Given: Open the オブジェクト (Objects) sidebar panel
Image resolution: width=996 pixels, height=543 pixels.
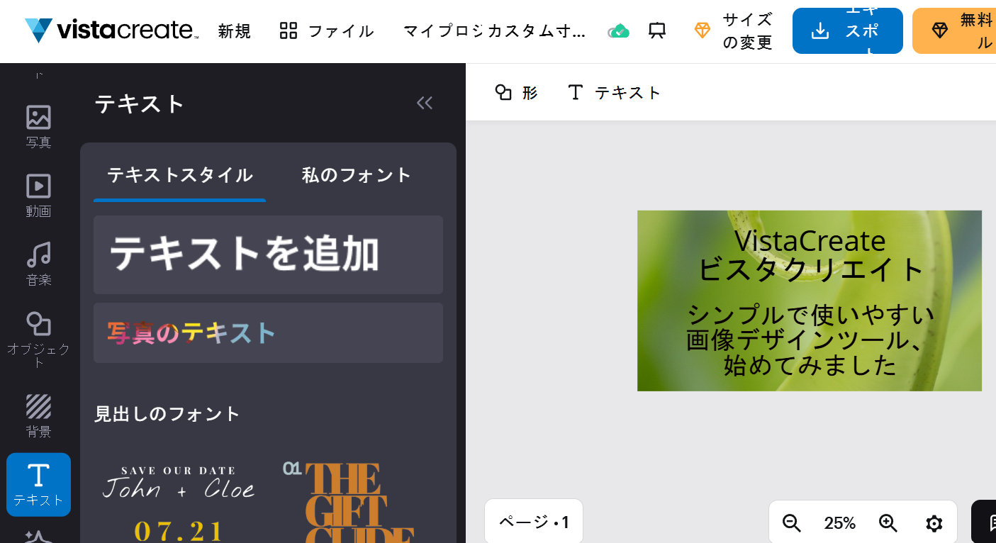Looking at the screenshot, I should click(38, 339).
